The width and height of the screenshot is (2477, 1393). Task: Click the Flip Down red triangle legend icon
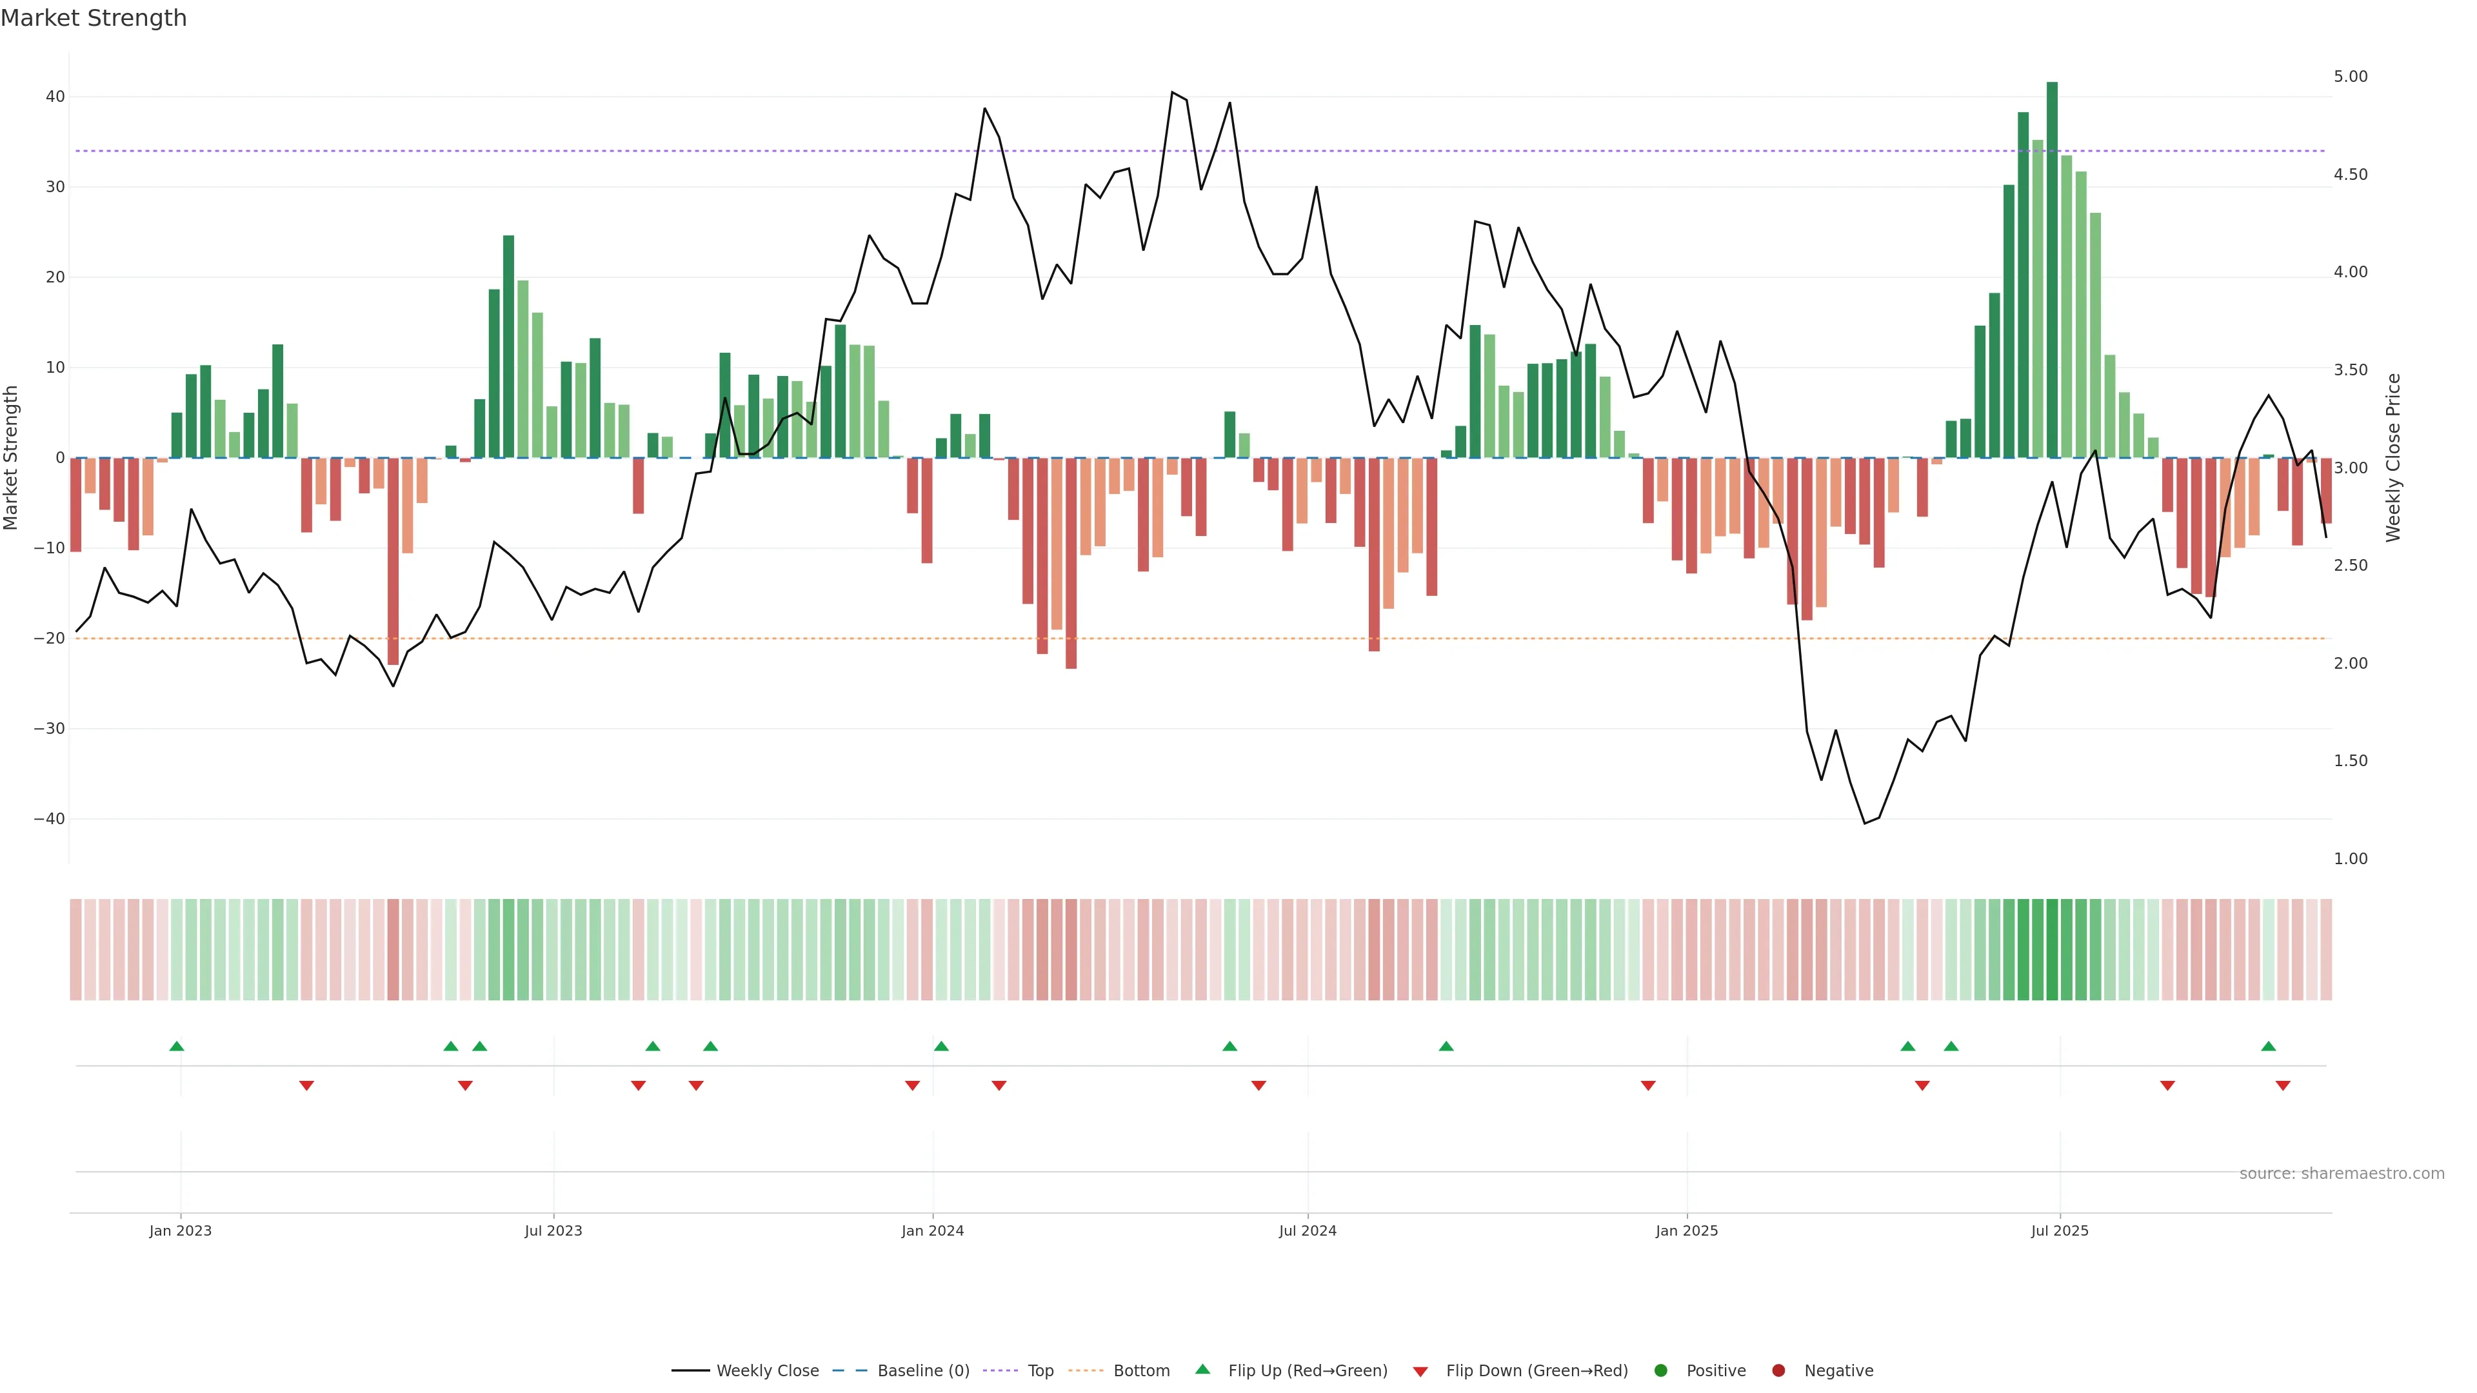click(x=1420, y=1372)
